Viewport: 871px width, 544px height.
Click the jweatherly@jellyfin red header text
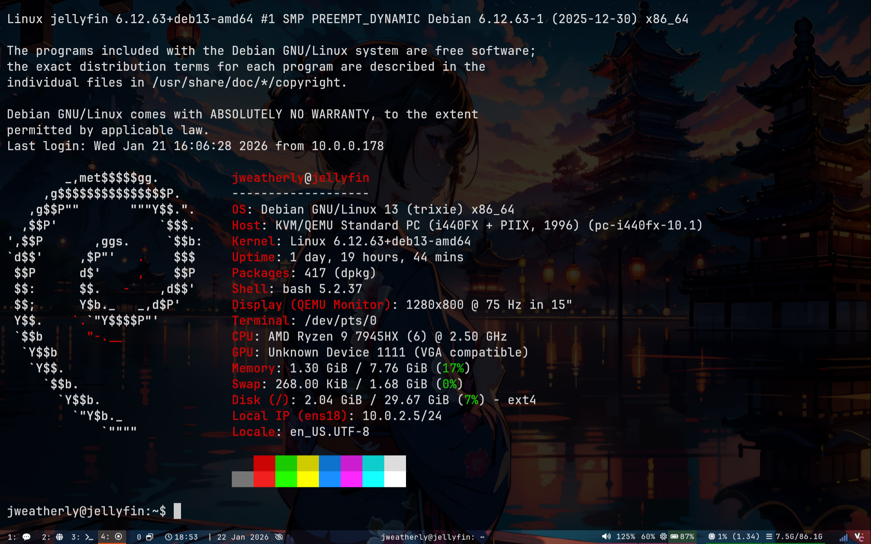(x=300, y=178)
